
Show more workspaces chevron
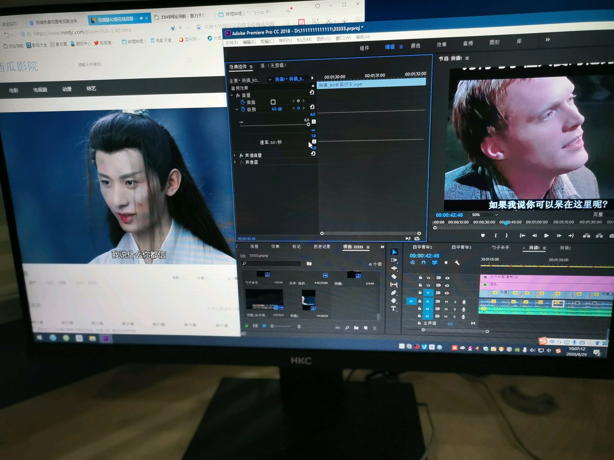pos(548,40)
